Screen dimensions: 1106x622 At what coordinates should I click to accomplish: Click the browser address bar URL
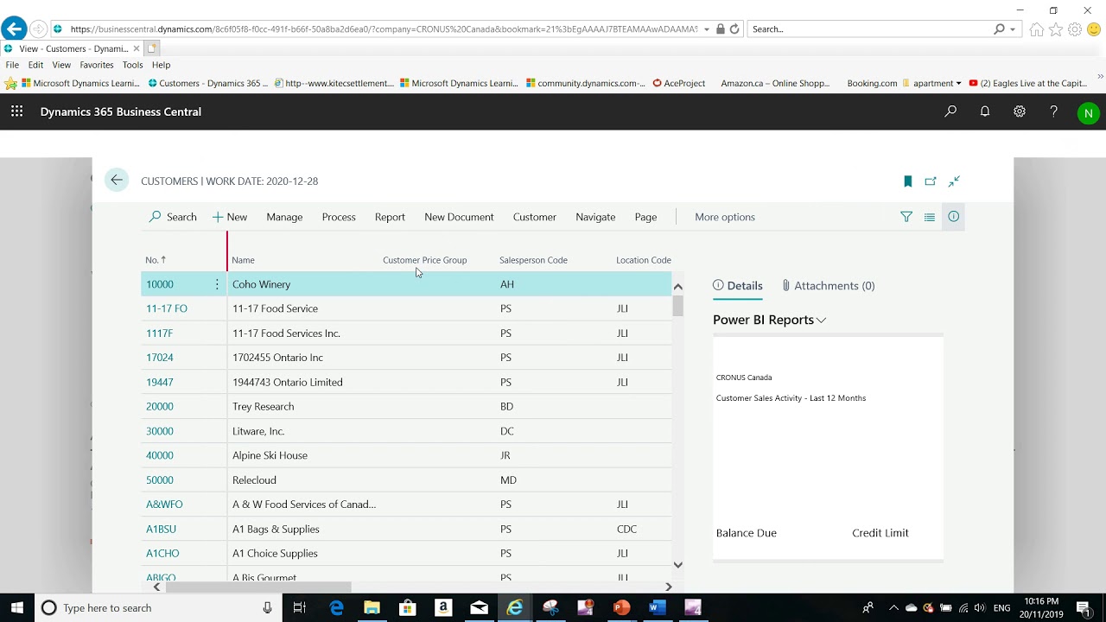coord(384,29)
